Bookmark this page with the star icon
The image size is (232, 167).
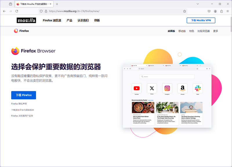184,11
